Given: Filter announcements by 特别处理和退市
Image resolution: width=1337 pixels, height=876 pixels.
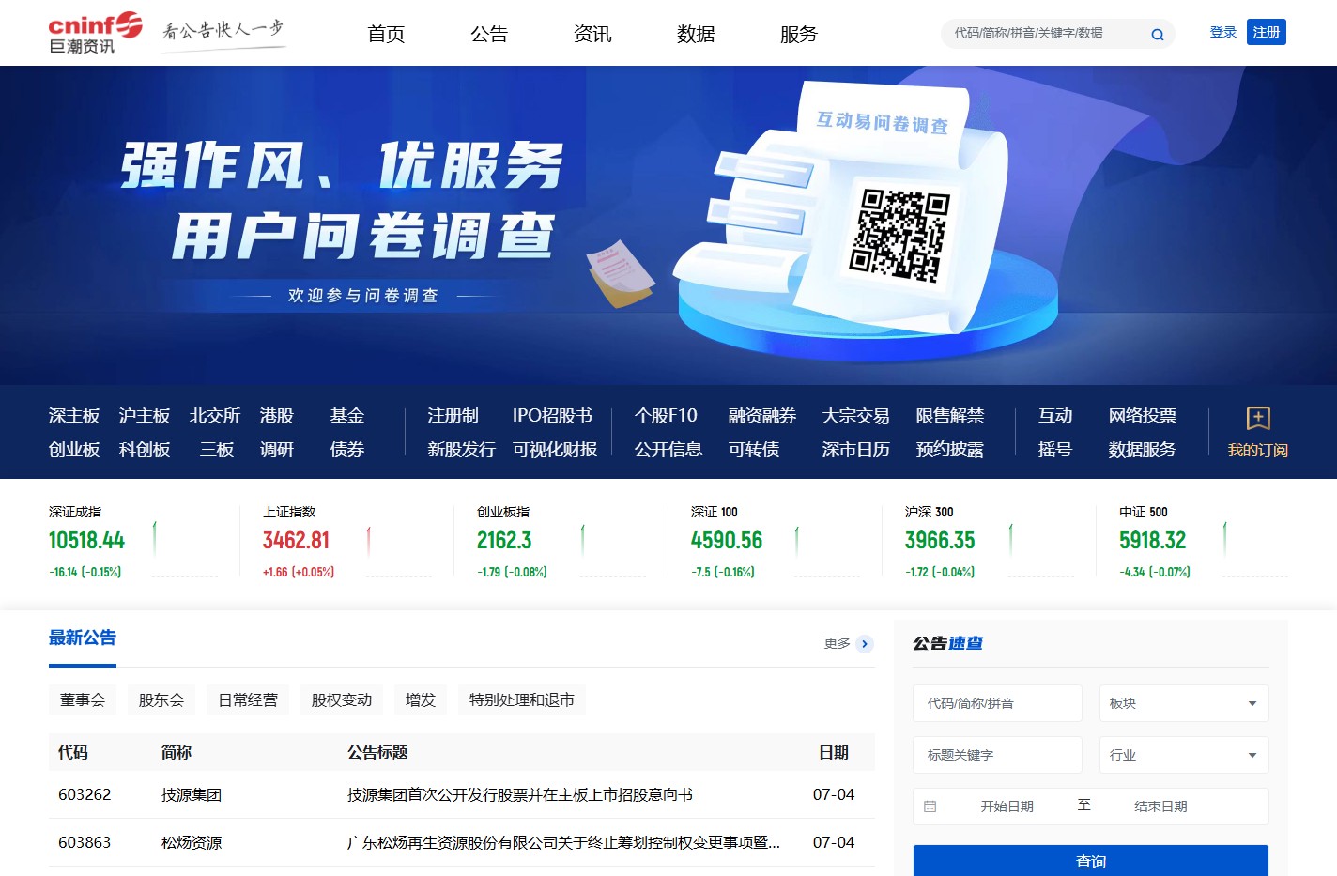Looking at the screenshot, I should point(522,700).
